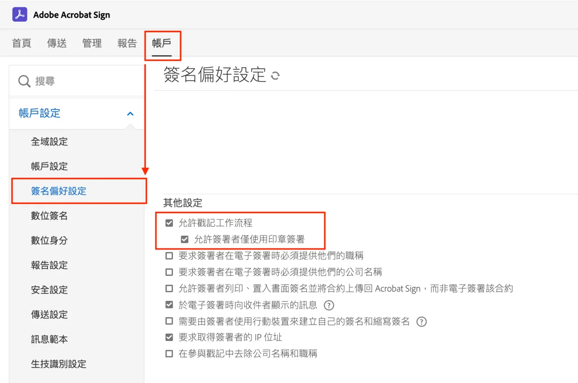Screen dimensions: 578x383
Task: Click the magnifier icon in search box
Action: 24,81
